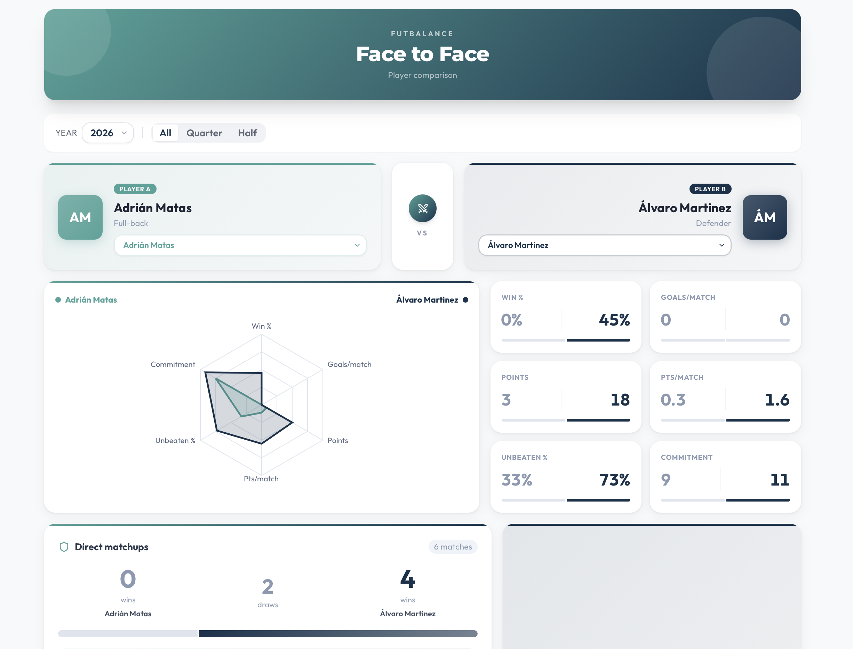Click Adrián Matas under Direct matchups wins
This screenshot has height=649, width=853.
128,614
